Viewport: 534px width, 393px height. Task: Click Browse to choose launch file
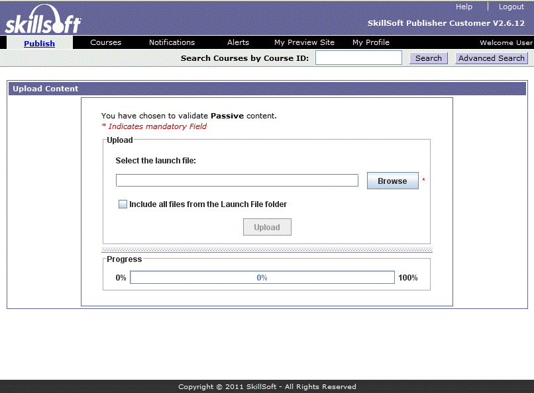coord(392,180)
